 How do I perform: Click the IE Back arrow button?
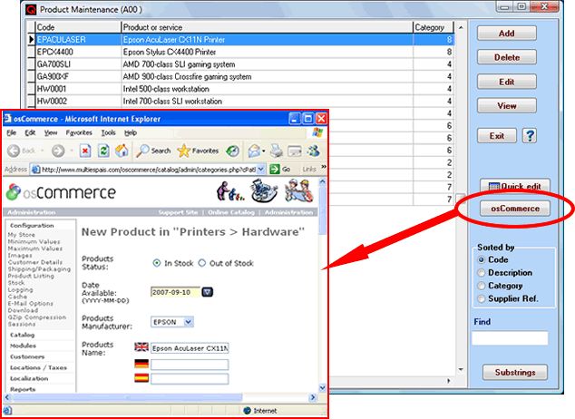[x=14, y=151]
